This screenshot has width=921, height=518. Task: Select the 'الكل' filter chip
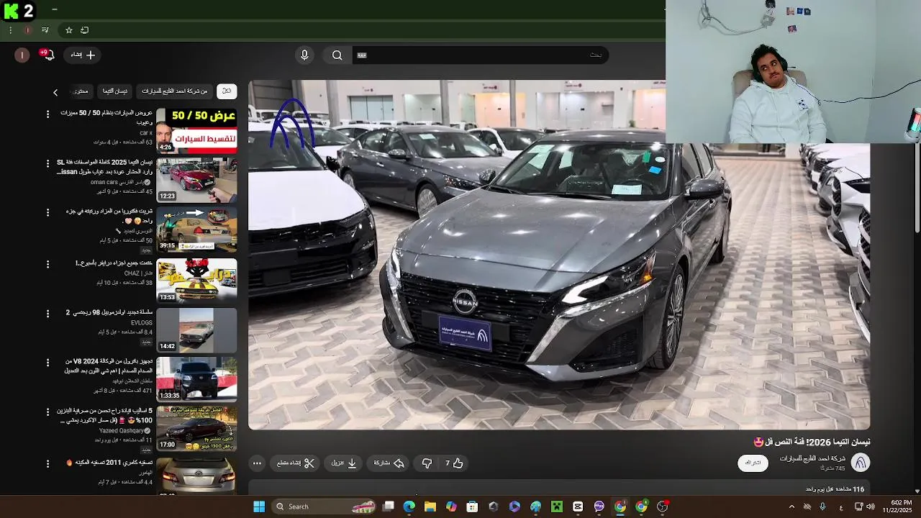click(227, 91)
